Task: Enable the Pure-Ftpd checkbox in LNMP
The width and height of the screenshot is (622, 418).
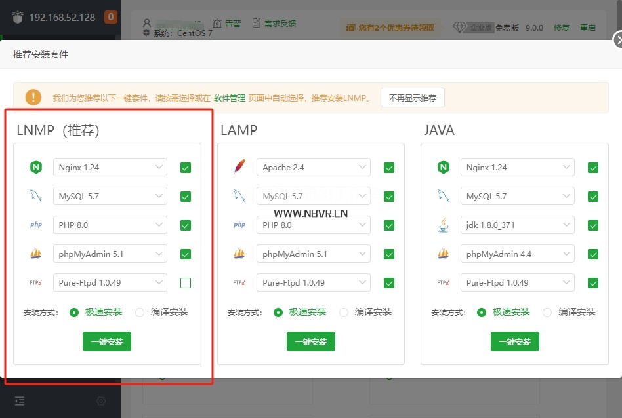Action: coord(186,283)
